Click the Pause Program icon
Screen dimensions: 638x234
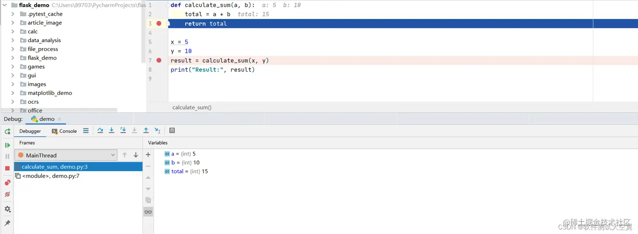[7, 156]
